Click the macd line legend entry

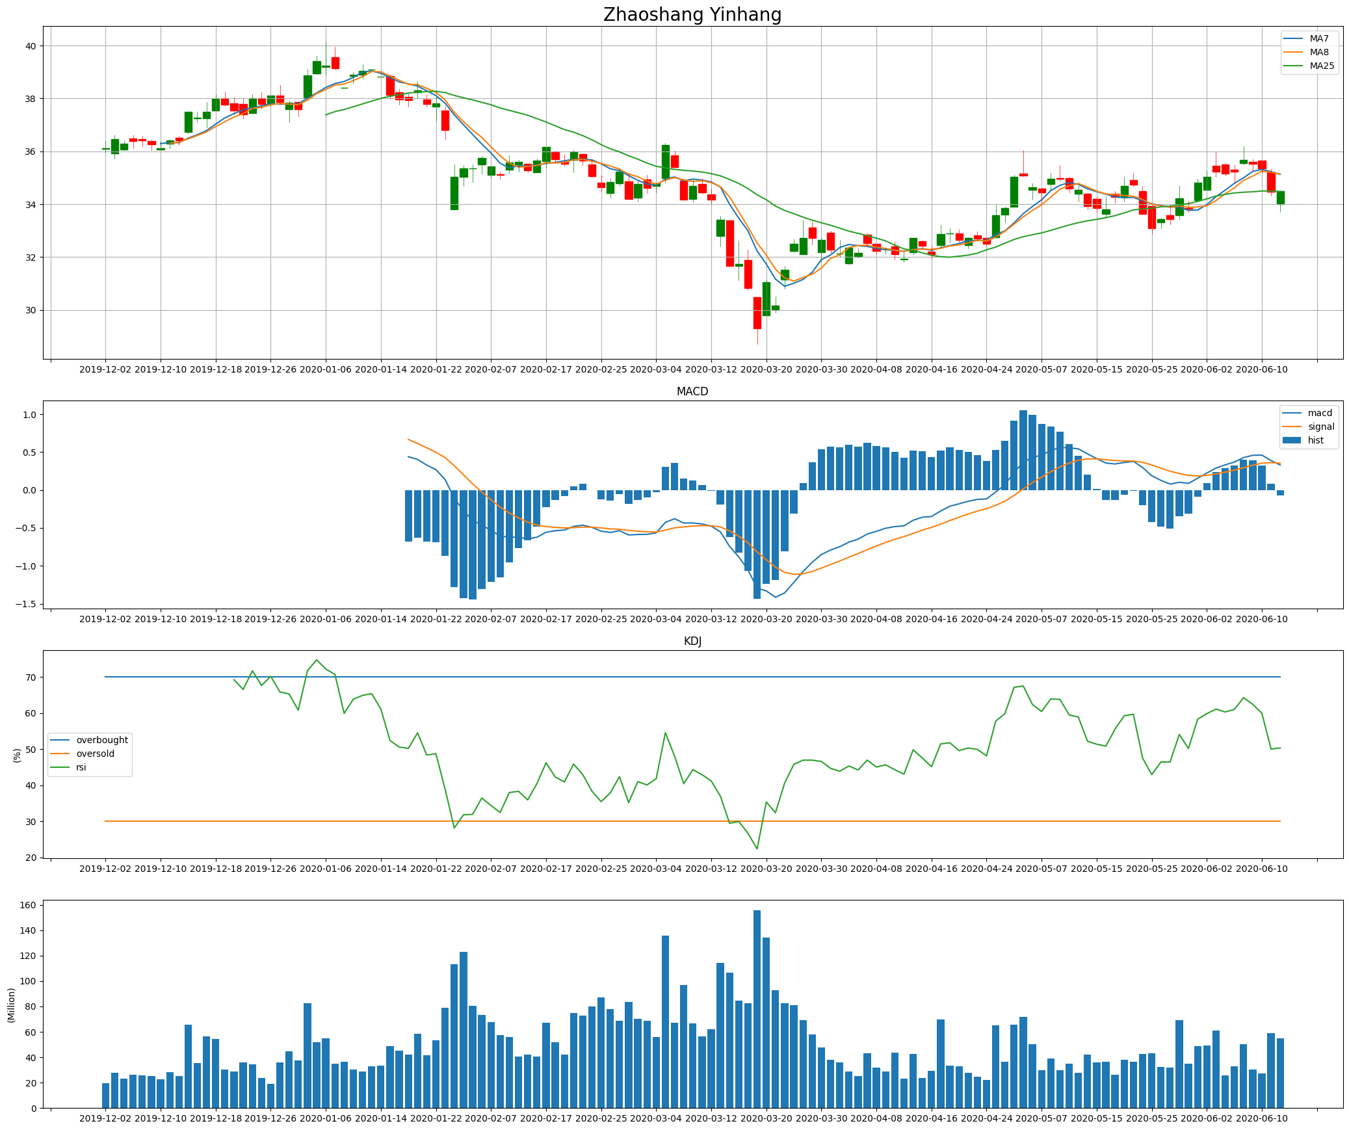point(1319,413)
